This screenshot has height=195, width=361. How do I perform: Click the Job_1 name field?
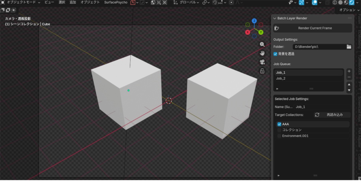point(322,107)
